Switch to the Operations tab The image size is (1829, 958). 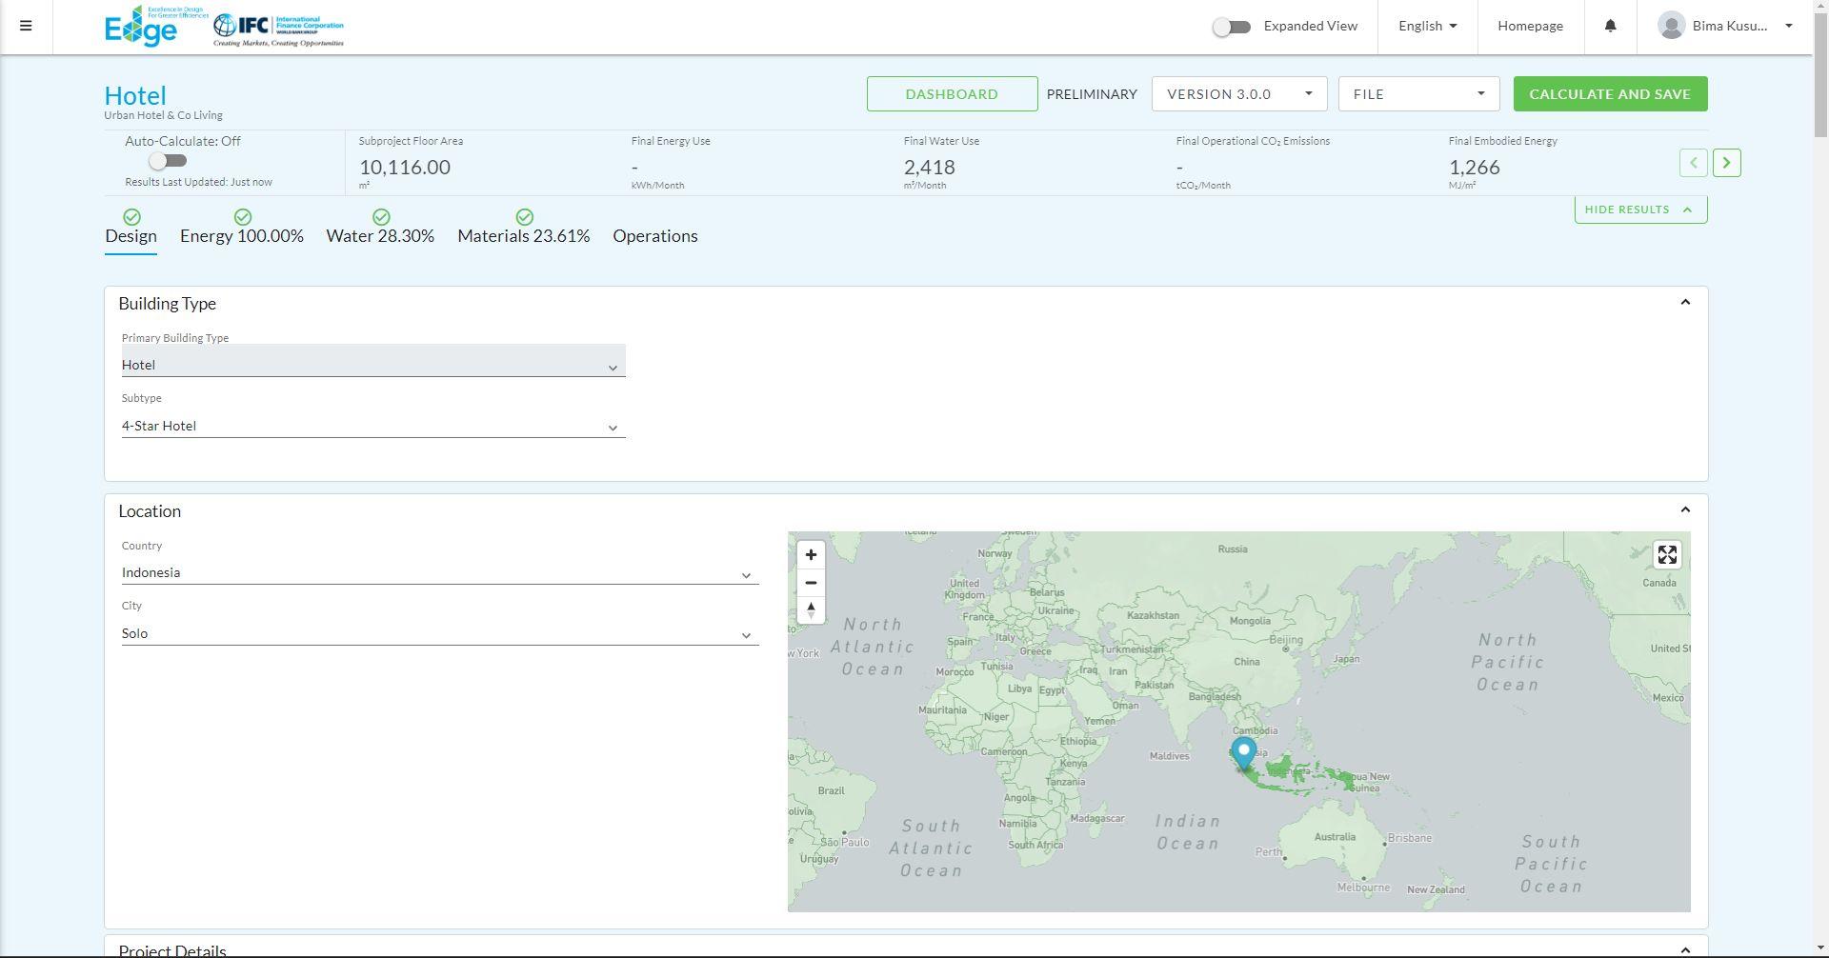[655, 236]
